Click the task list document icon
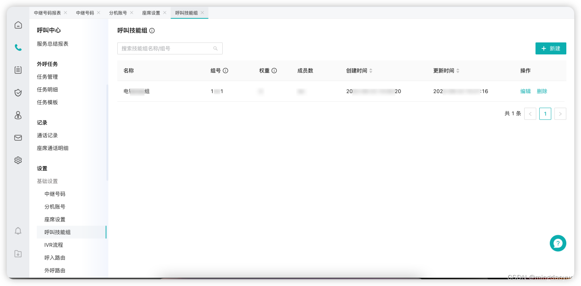This screenshot has width=581, height=286. tap(18, 70)
